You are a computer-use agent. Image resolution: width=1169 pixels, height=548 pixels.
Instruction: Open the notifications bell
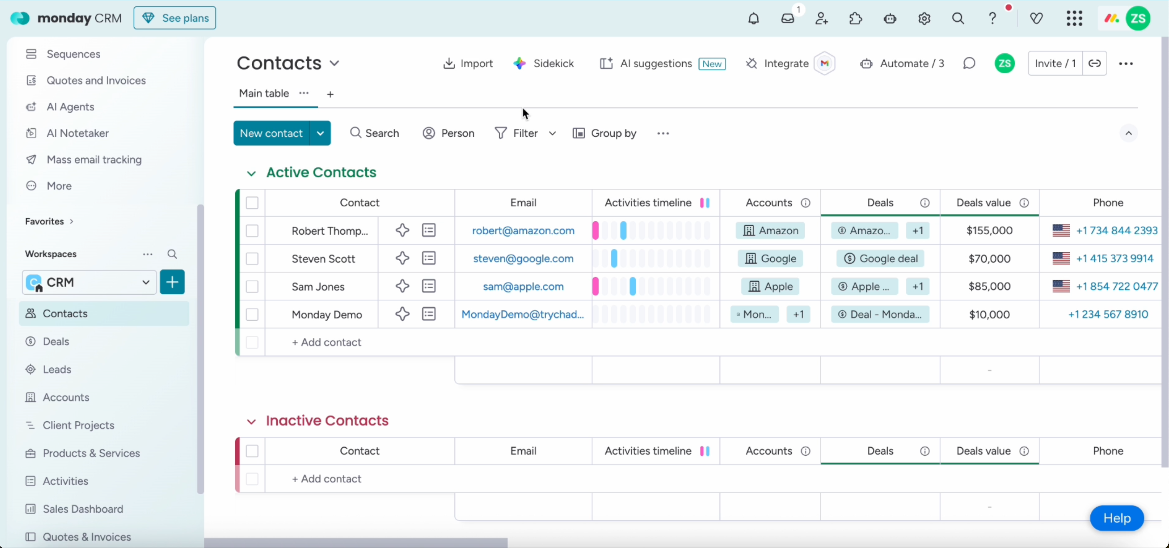tap(753, 19)
